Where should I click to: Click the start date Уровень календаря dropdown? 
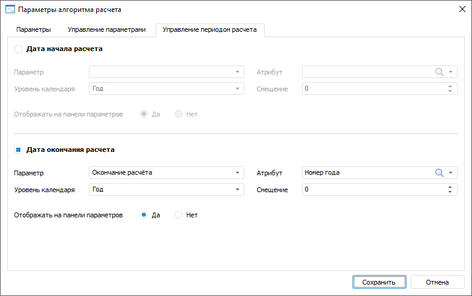[x=166, y=89]
